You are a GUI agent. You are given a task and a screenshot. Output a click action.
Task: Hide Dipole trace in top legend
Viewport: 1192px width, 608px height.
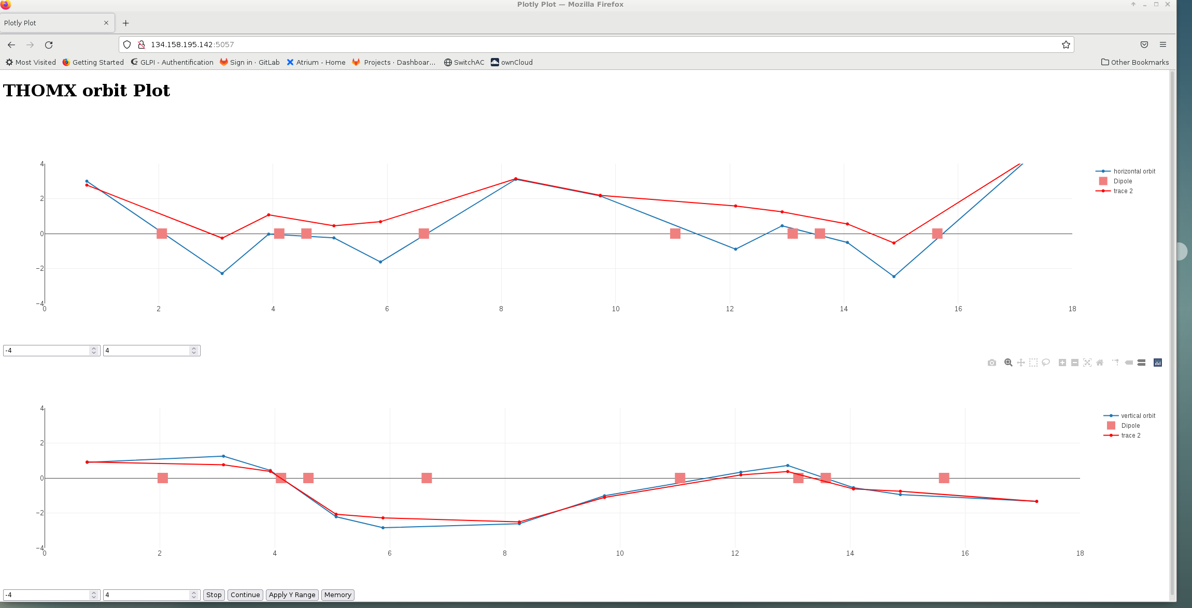pyautogui.click(x=1123, y=181)
